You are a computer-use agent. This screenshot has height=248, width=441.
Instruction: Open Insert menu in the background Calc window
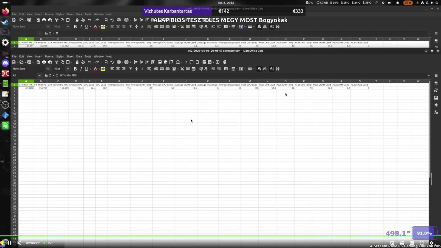[39, 14]
